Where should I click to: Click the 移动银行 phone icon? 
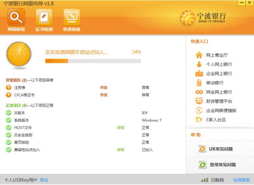[x=199, y=82]
